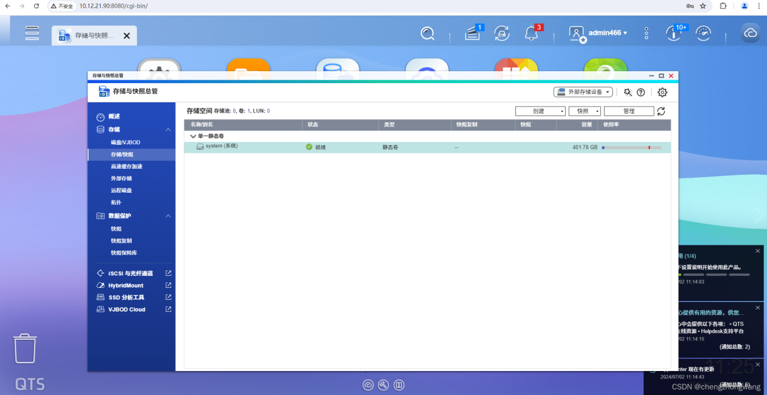Open 快照复制 in the sidebar
The height and width of the screenshot is (395, 767).
[121, 241]
